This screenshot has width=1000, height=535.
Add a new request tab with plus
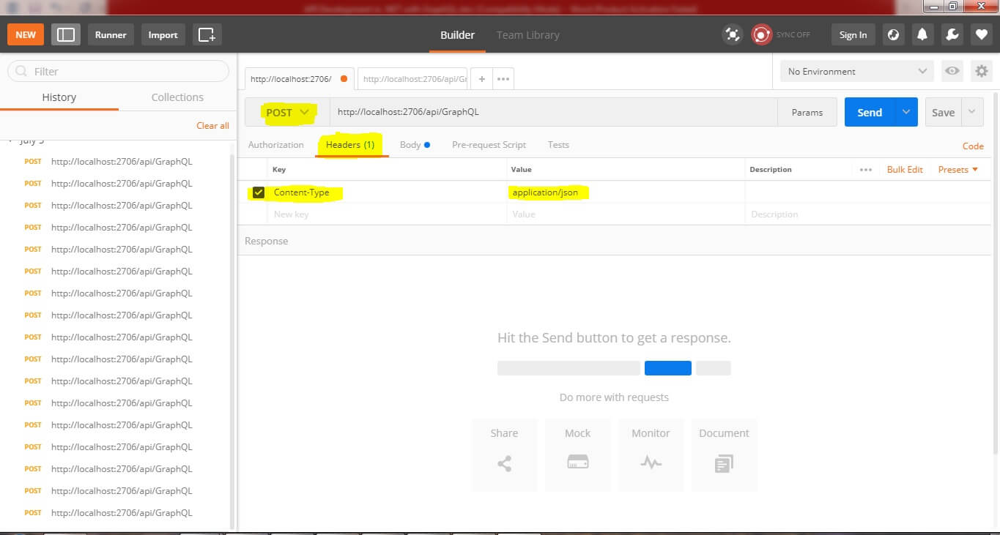coord(481,79)
